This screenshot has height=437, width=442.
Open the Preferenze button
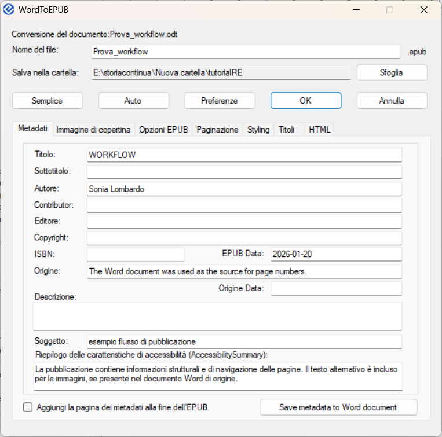220,101
